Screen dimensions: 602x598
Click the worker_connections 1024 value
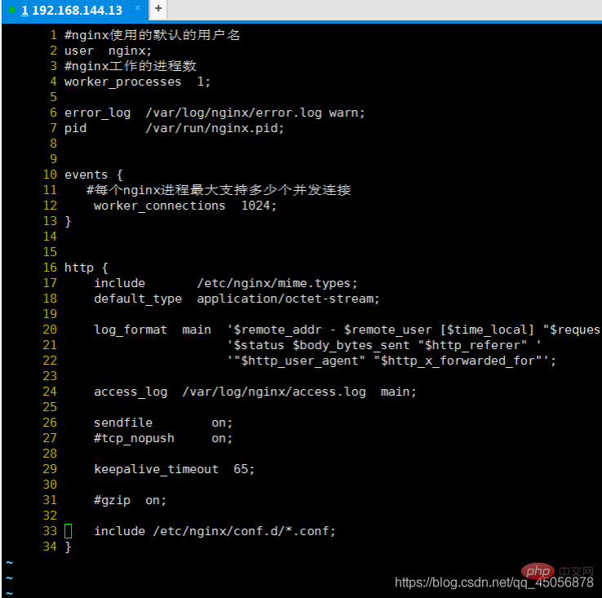point(259,206)
